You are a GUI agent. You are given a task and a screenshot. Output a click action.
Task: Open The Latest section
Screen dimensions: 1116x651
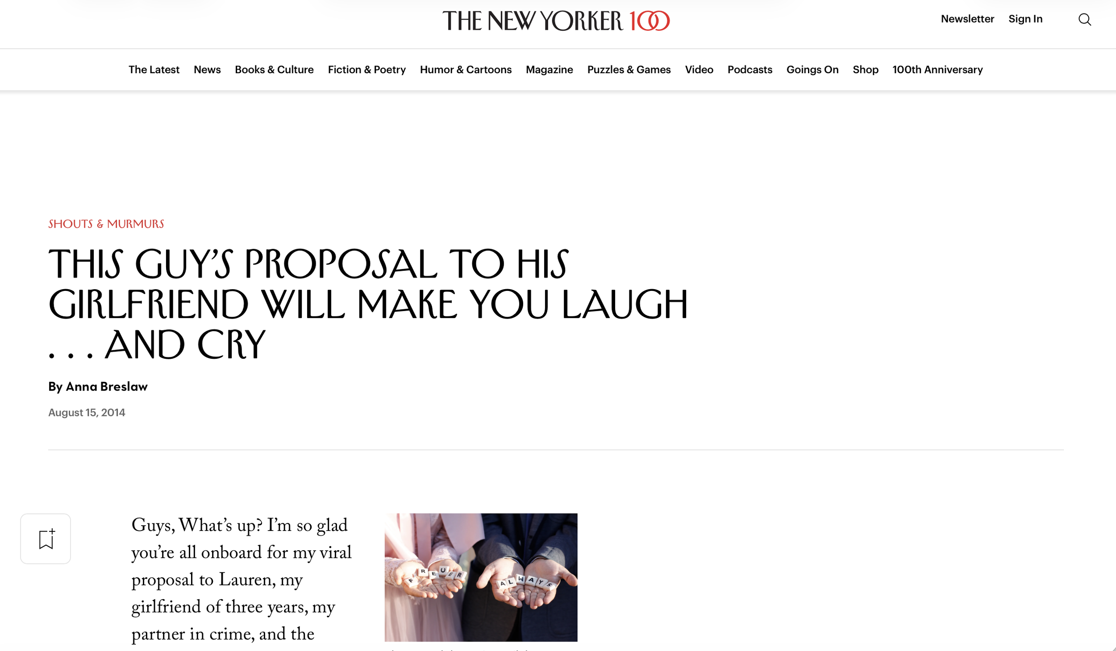tap(154, 70)
